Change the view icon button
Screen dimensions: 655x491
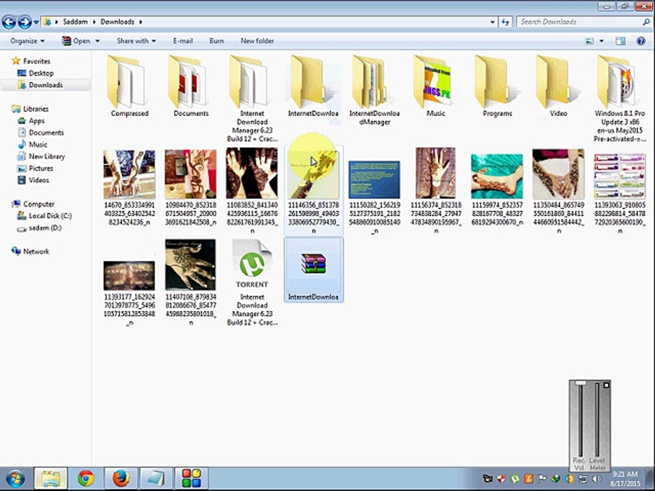pos(589,41)
